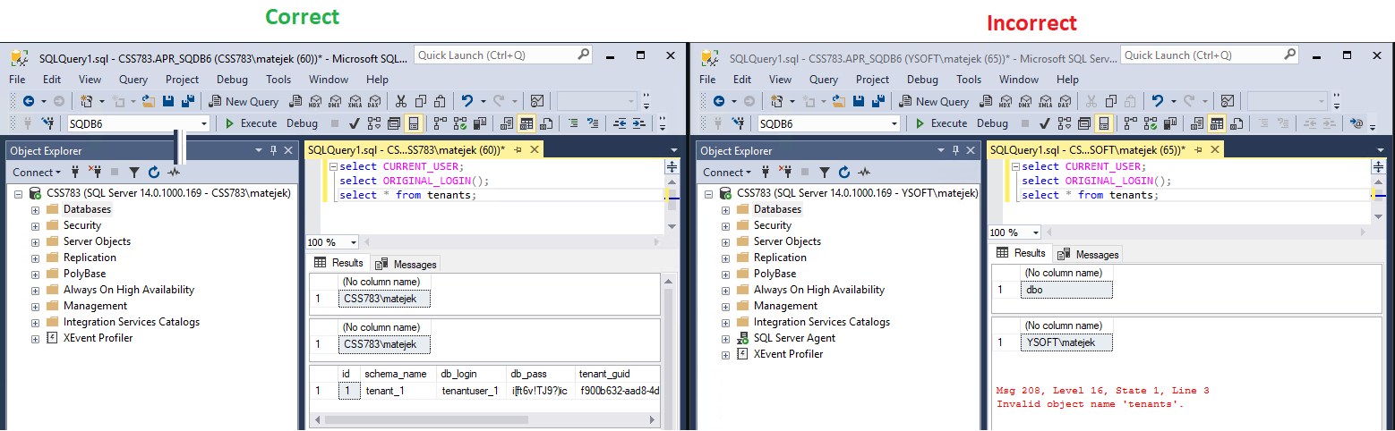Click the Undo icon in the right window toolbar

point(1157,101)
